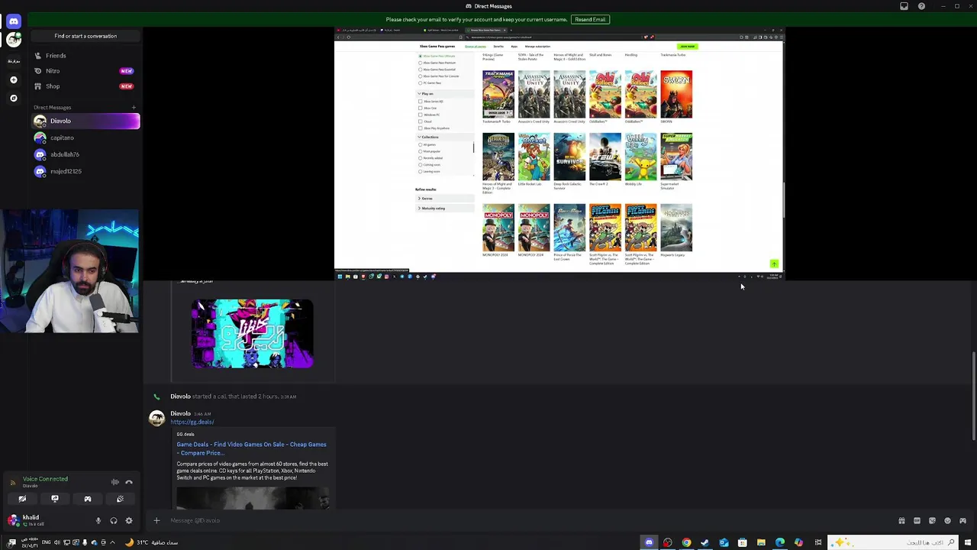Share your screen from voice panel
The height and width of the screenshot is (550, 977).
coord(55,499)
